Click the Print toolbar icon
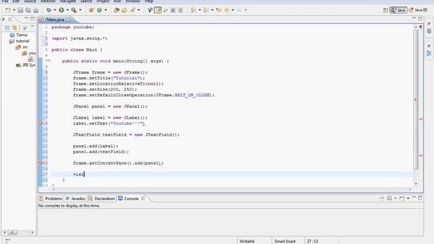Viewport: 434px width, 244px height. tap(36, 10)
